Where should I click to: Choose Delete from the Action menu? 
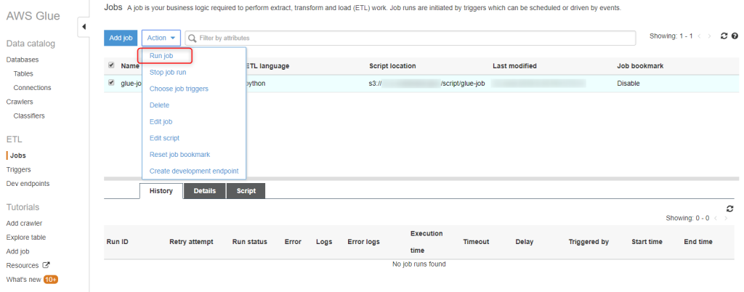coord(159,105)
